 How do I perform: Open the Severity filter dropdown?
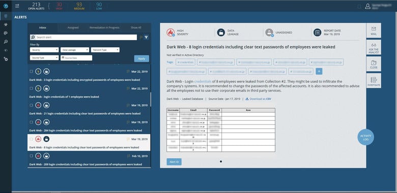click(x=44, y=50)
